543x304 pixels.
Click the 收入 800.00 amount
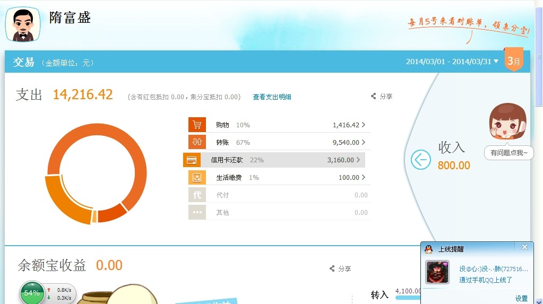(454, 166)
